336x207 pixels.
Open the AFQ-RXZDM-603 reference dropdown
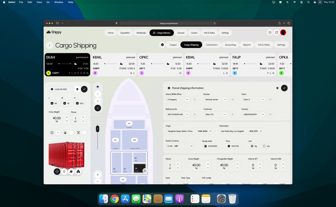point(178,114)
